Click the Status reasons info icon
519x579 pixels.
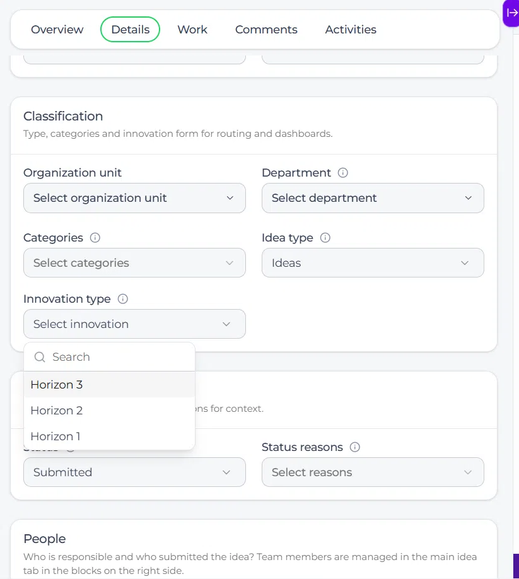(x=355, y=447)
